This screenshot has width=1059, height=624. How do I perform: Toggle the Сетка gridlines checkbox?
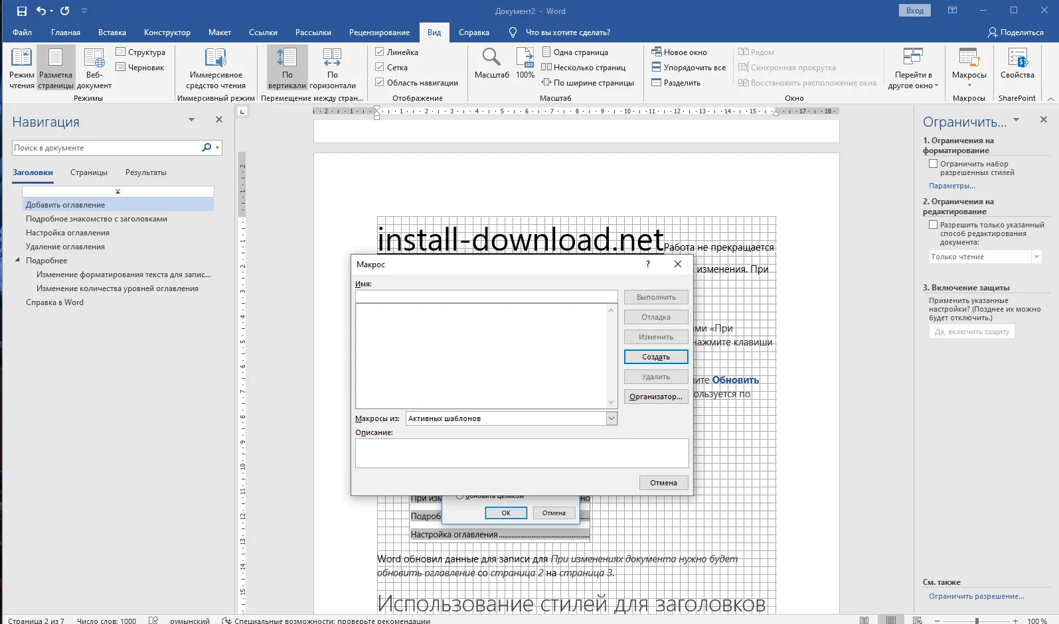(x=380, y=67)
